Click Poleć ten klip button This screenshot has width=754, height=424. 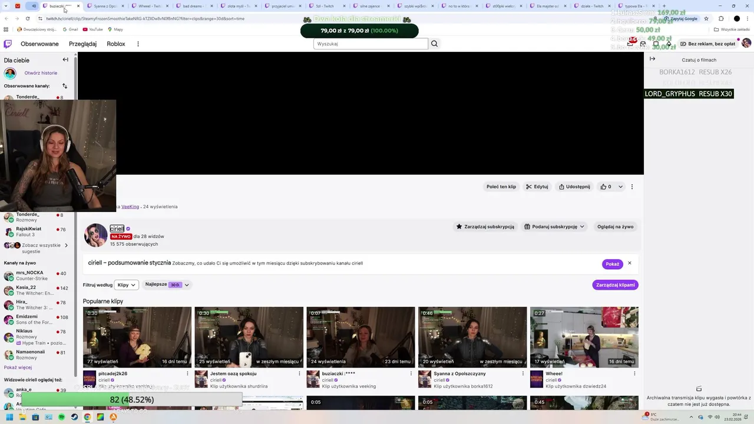[501, 187]
